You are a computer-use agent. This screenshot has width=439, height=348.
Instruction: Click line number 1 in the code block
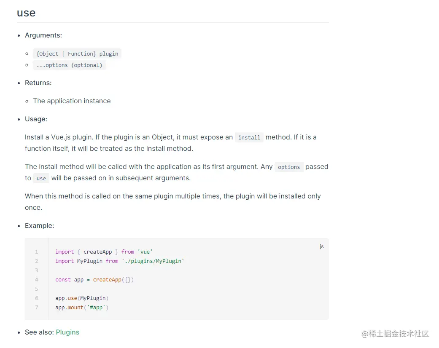pos(37,252)
